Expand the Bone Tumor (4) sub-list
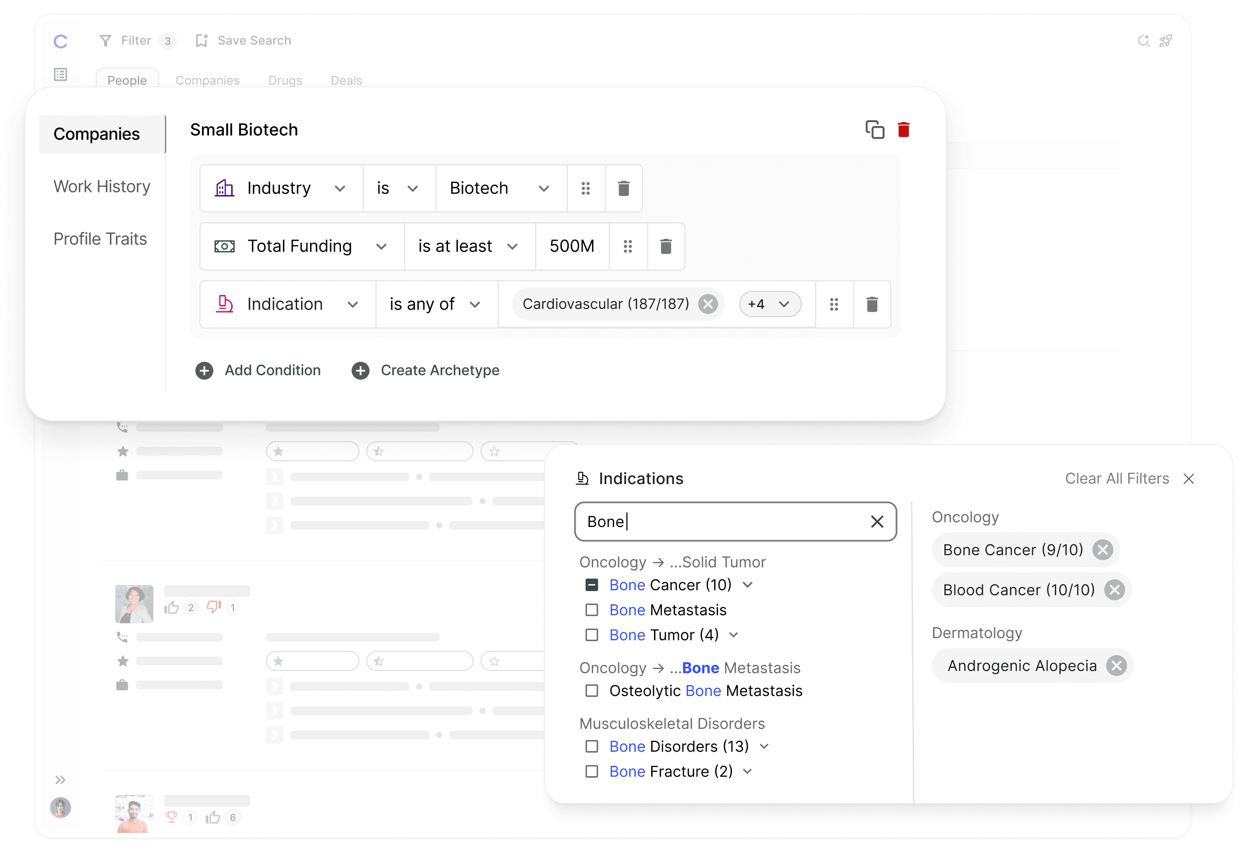1250x855 pixels. pos(733,635)
